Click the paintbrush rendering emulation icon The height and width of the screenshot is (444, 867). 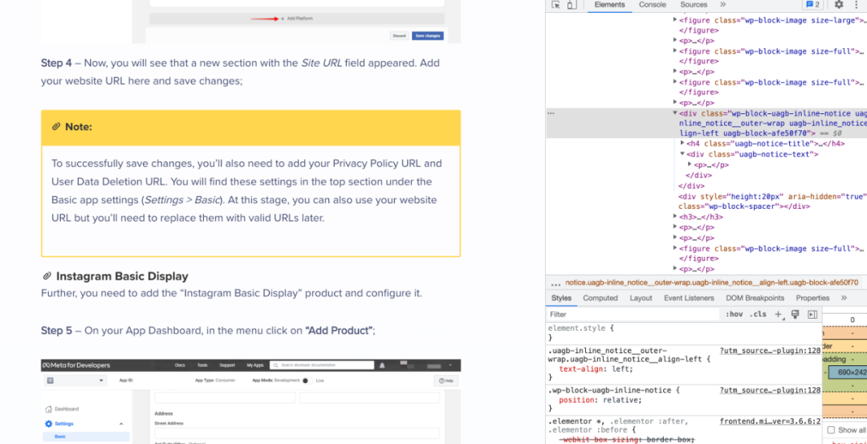click(795, 314)
